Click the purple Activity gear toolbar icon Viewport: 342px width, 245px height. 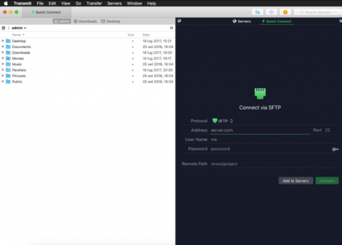[272, 12]
